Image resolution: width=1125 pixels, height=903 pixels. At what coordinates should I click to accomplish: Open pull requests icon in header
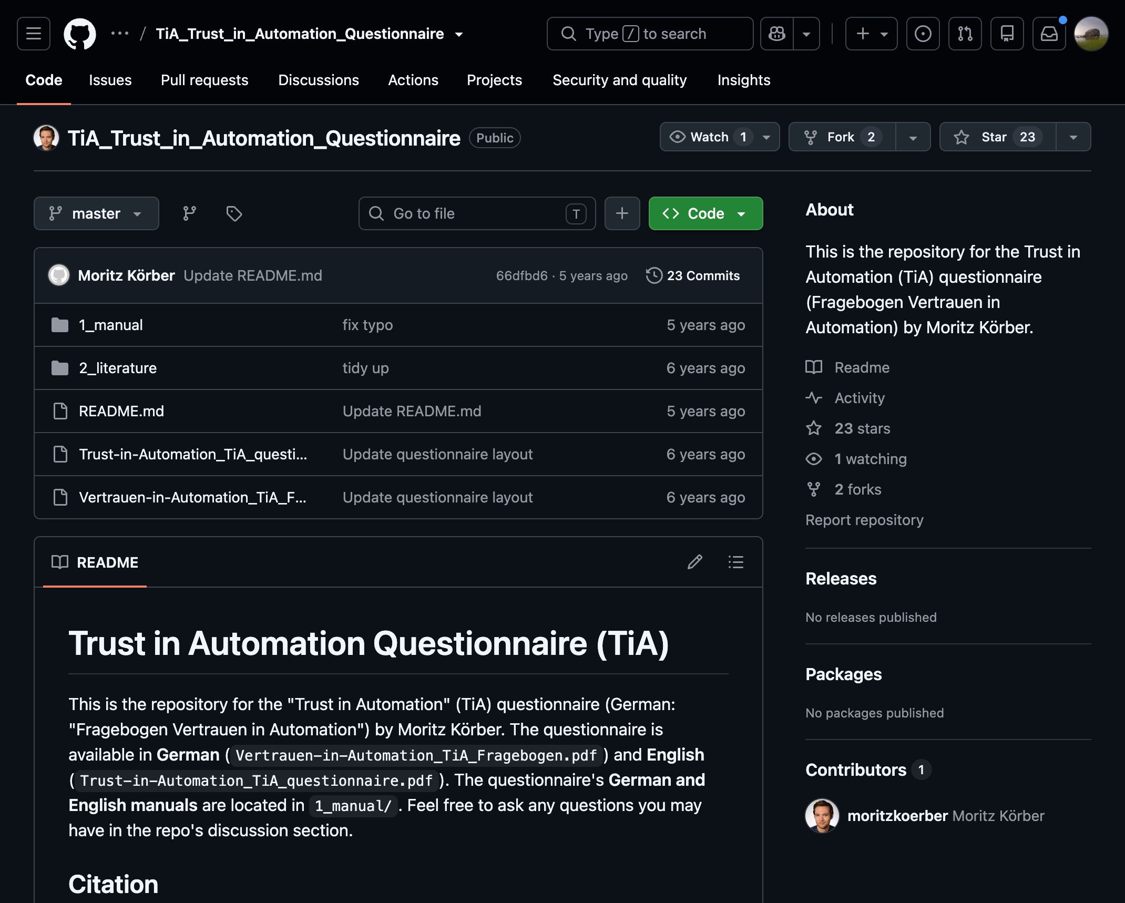click(x=965, y=34)
